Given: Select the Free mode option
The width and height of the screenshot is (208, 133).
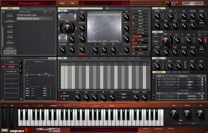Looking at the screenshot, I should [61, 93].
